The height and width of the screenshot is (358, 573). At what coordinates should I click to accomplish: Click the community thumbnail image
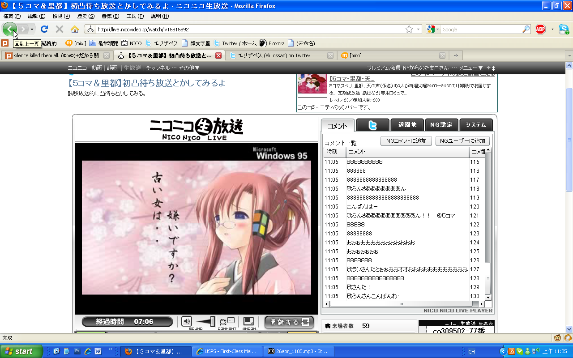(x=312, y=85)
